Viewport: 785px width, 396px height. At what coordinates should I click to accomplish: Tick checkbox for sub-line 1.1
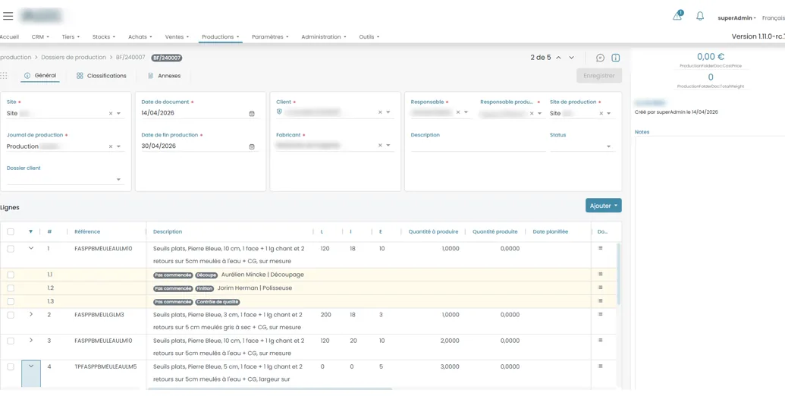tap(11, 275)
